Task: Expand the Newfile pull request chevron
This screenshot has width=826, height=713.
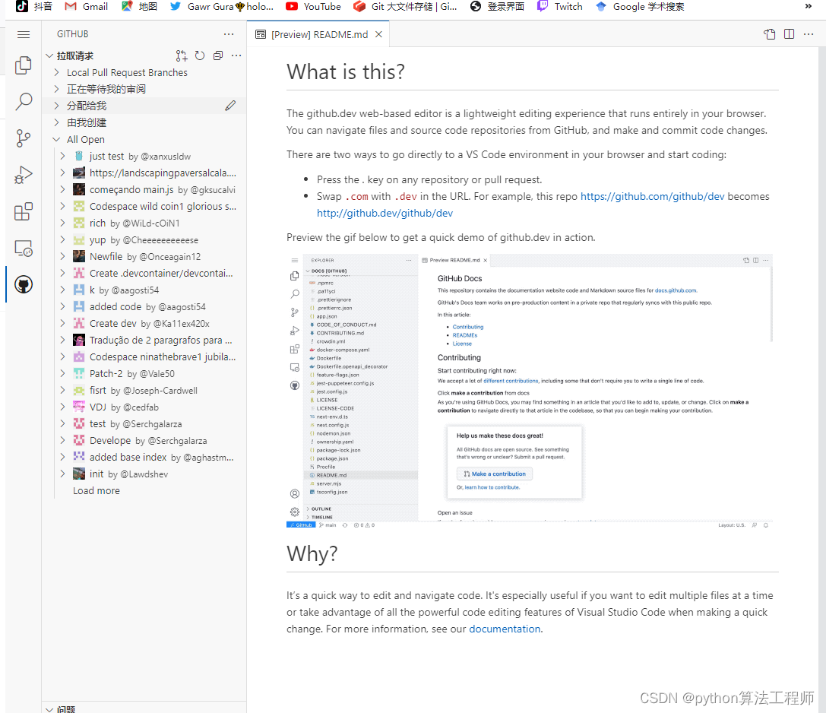Action: point(62,257)
